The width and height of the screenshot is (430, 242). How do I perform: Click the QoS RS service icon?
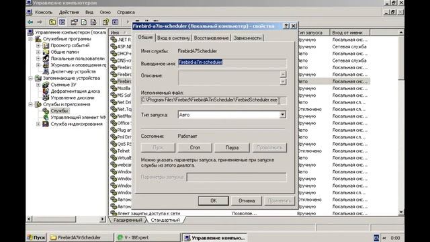click(114, 144)
